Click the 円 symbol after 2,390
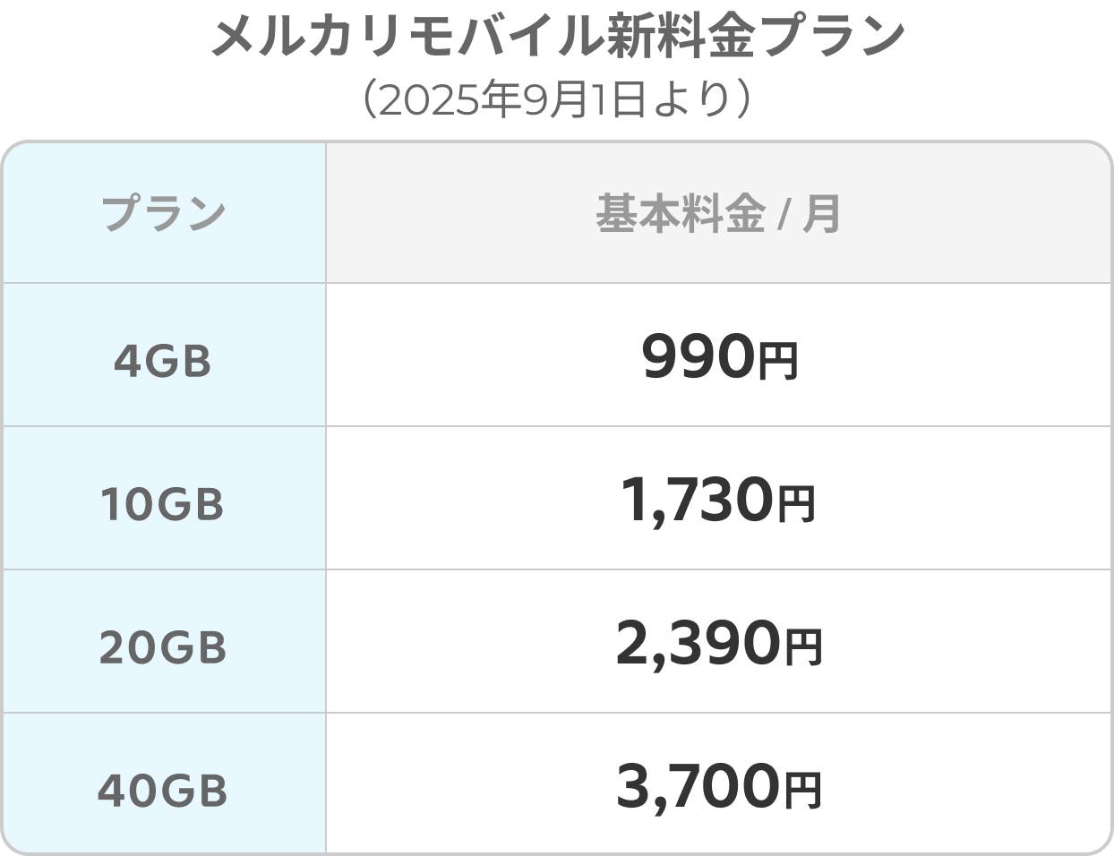The width and height of the screenshot is (1114, 856). pos(803,647)
